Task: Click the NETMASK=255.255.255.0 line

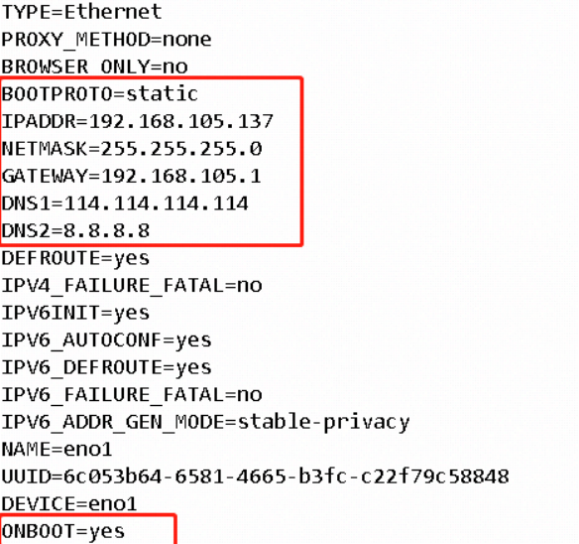Action: click(x=132, y=149)
